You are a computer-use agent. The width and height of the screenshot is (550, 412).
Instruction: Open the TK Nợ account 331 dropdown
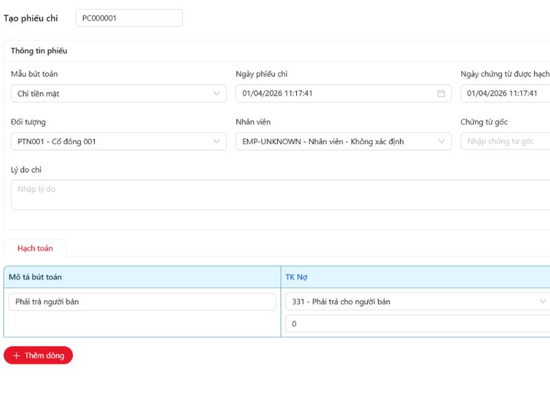click(417, 301)
